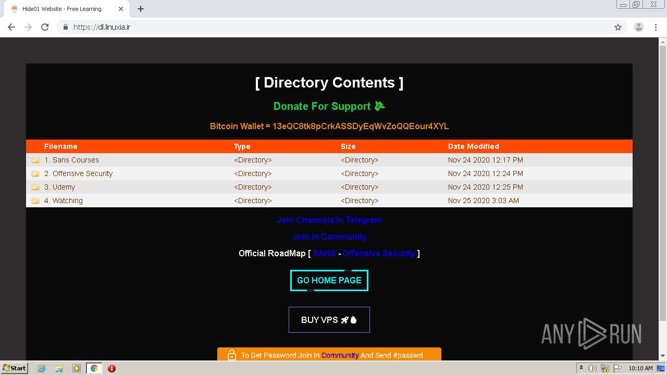Click Chrome icon in taskbar
The height and width of the screenshot is (375, 667).
click(94, 368)
